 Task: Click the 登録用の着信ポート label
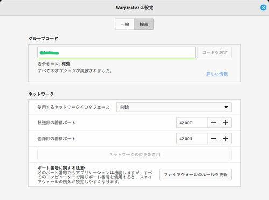(x=56, y=139)
